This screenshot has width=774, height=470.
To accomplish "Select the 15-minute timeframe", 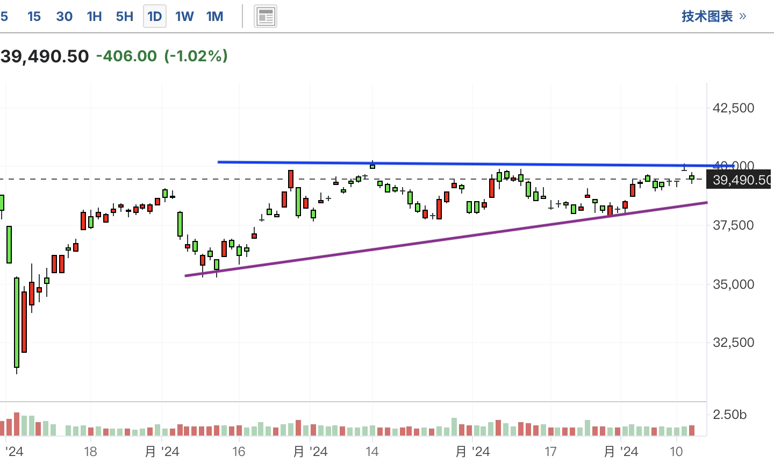I will point(34,16).
